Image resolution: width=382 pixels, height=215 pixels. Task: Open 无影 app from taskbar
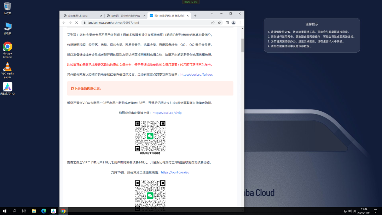(53, 211)
